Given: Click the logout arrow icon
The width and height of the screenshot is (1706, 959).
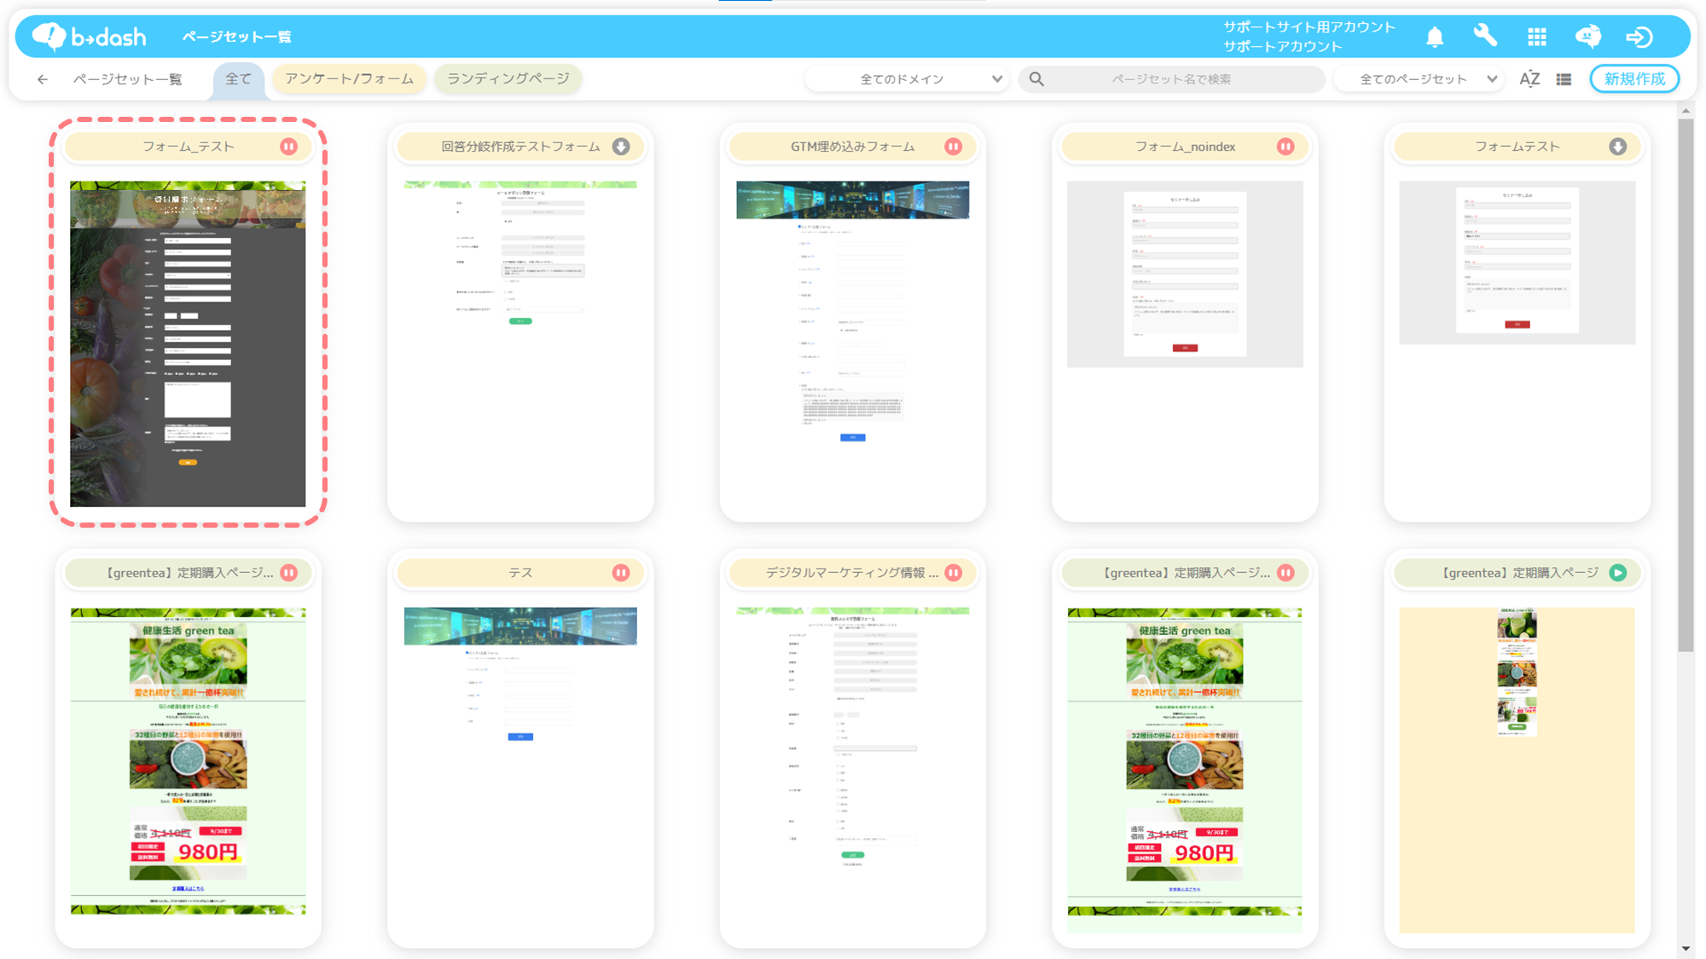Looking at the screenshot, I should (x=1639, y=37).
